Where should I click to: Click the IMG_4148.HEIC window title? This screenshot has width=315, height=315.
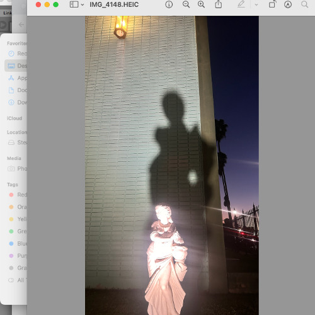click(114, 4)
